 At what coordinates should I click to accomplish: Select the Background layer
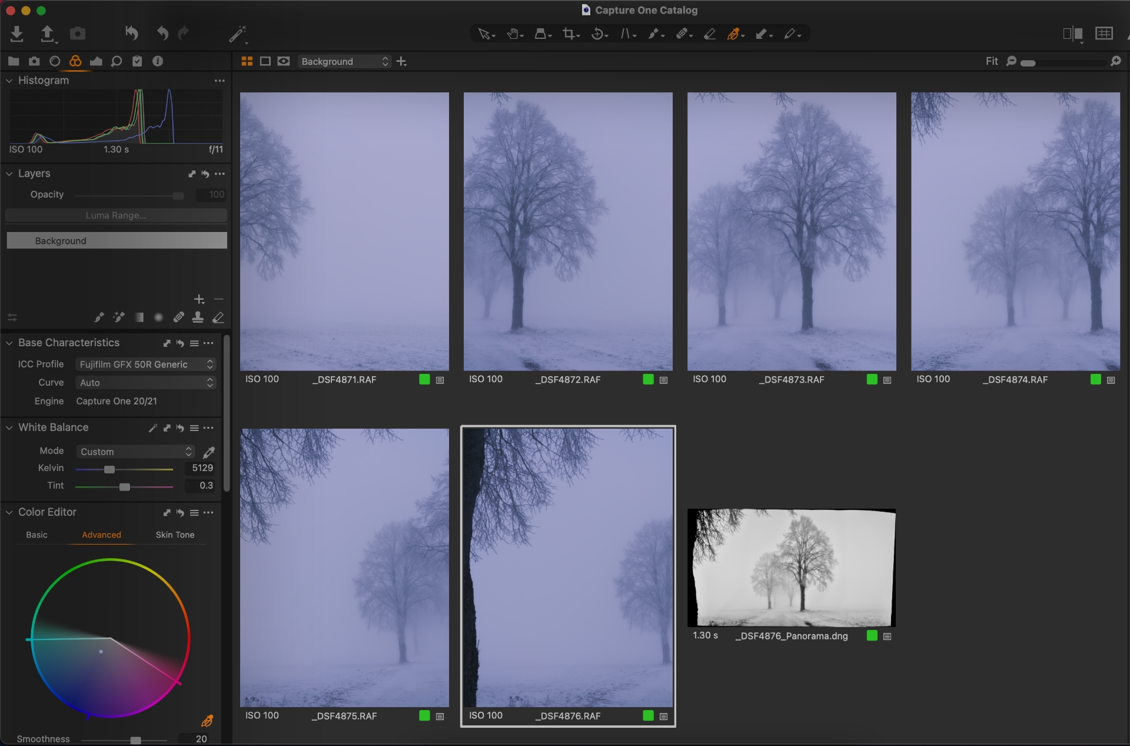tap(116, 240)
